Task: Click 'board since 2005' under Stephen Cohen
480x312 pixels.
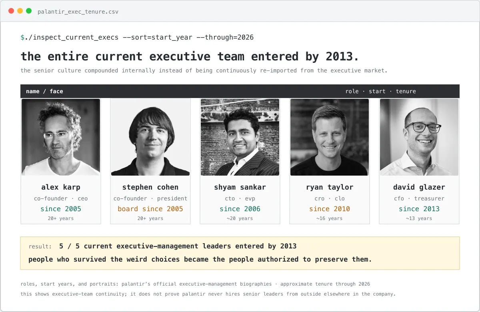Action: [x=150, y=209]
